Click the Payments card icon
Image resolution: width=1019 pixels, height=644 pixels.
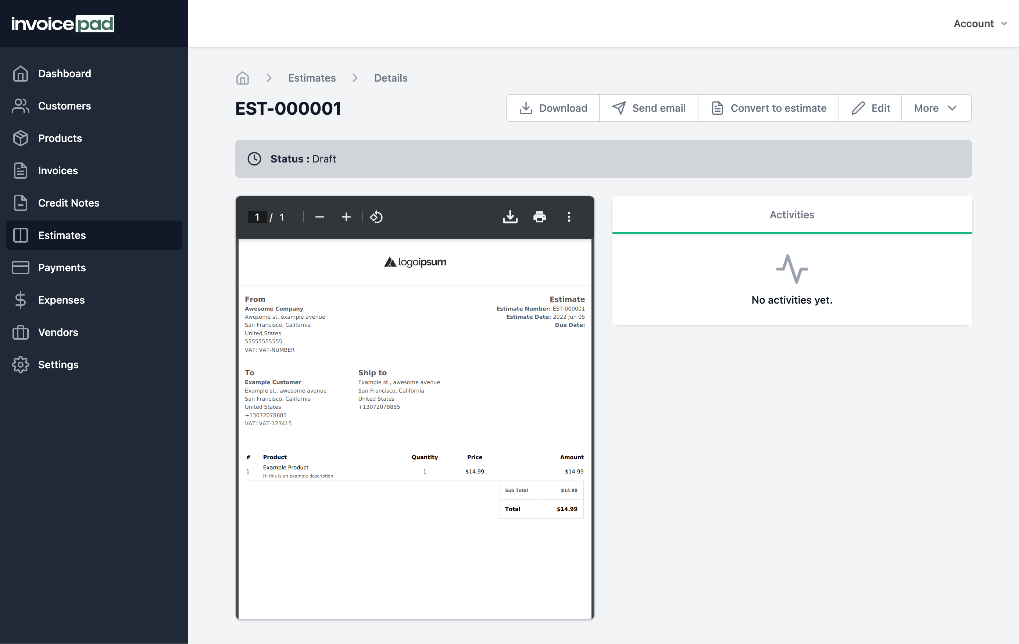(x=20, y=268)
